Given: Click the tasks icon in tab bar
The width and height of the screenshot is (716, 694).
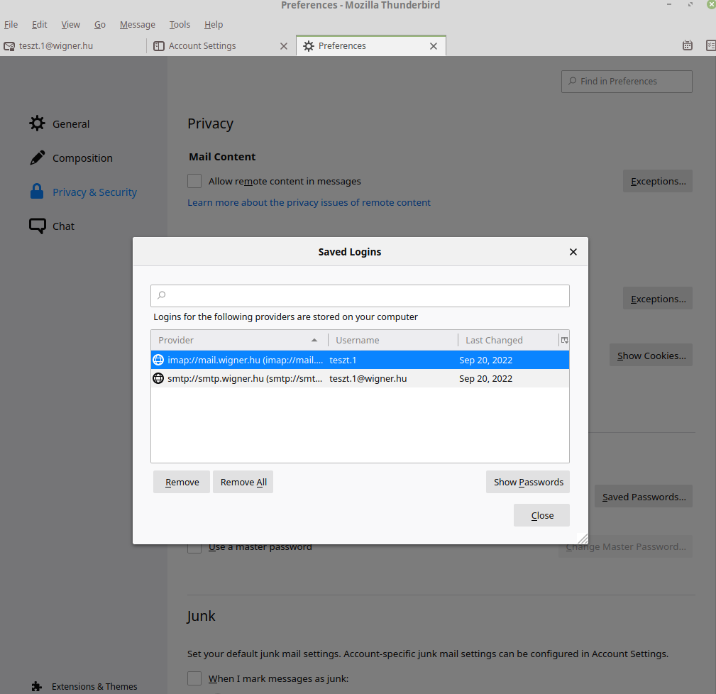Looking at the screenshot, I should pos(710,45).
